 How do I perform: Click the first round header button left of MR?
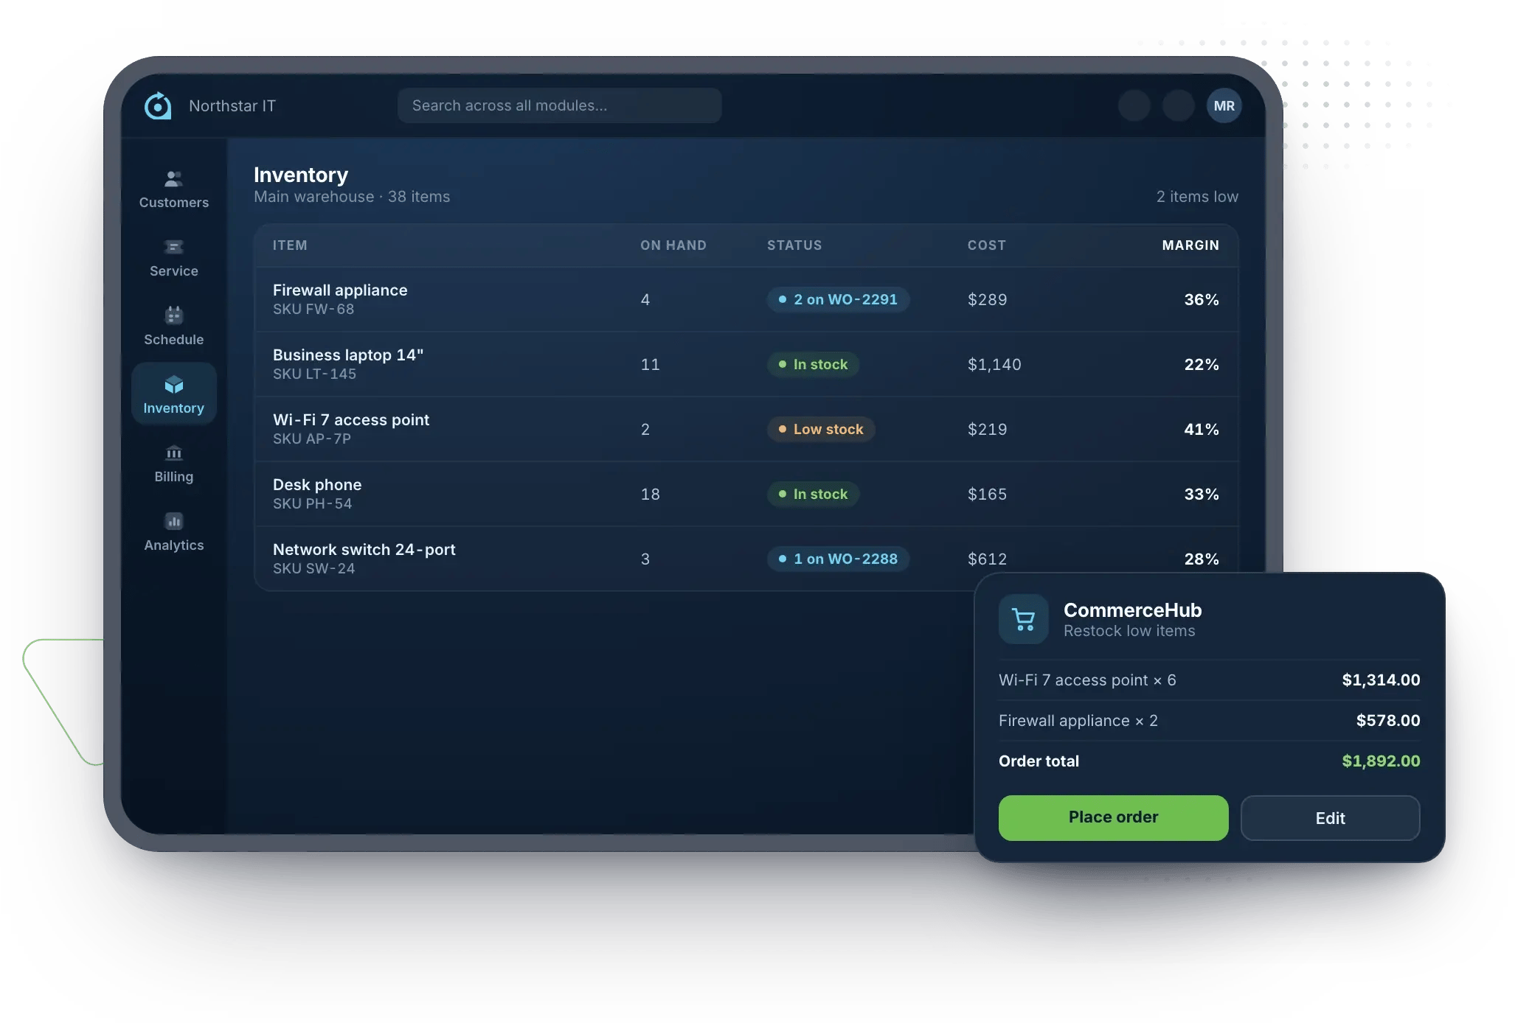click(1134, 105)
